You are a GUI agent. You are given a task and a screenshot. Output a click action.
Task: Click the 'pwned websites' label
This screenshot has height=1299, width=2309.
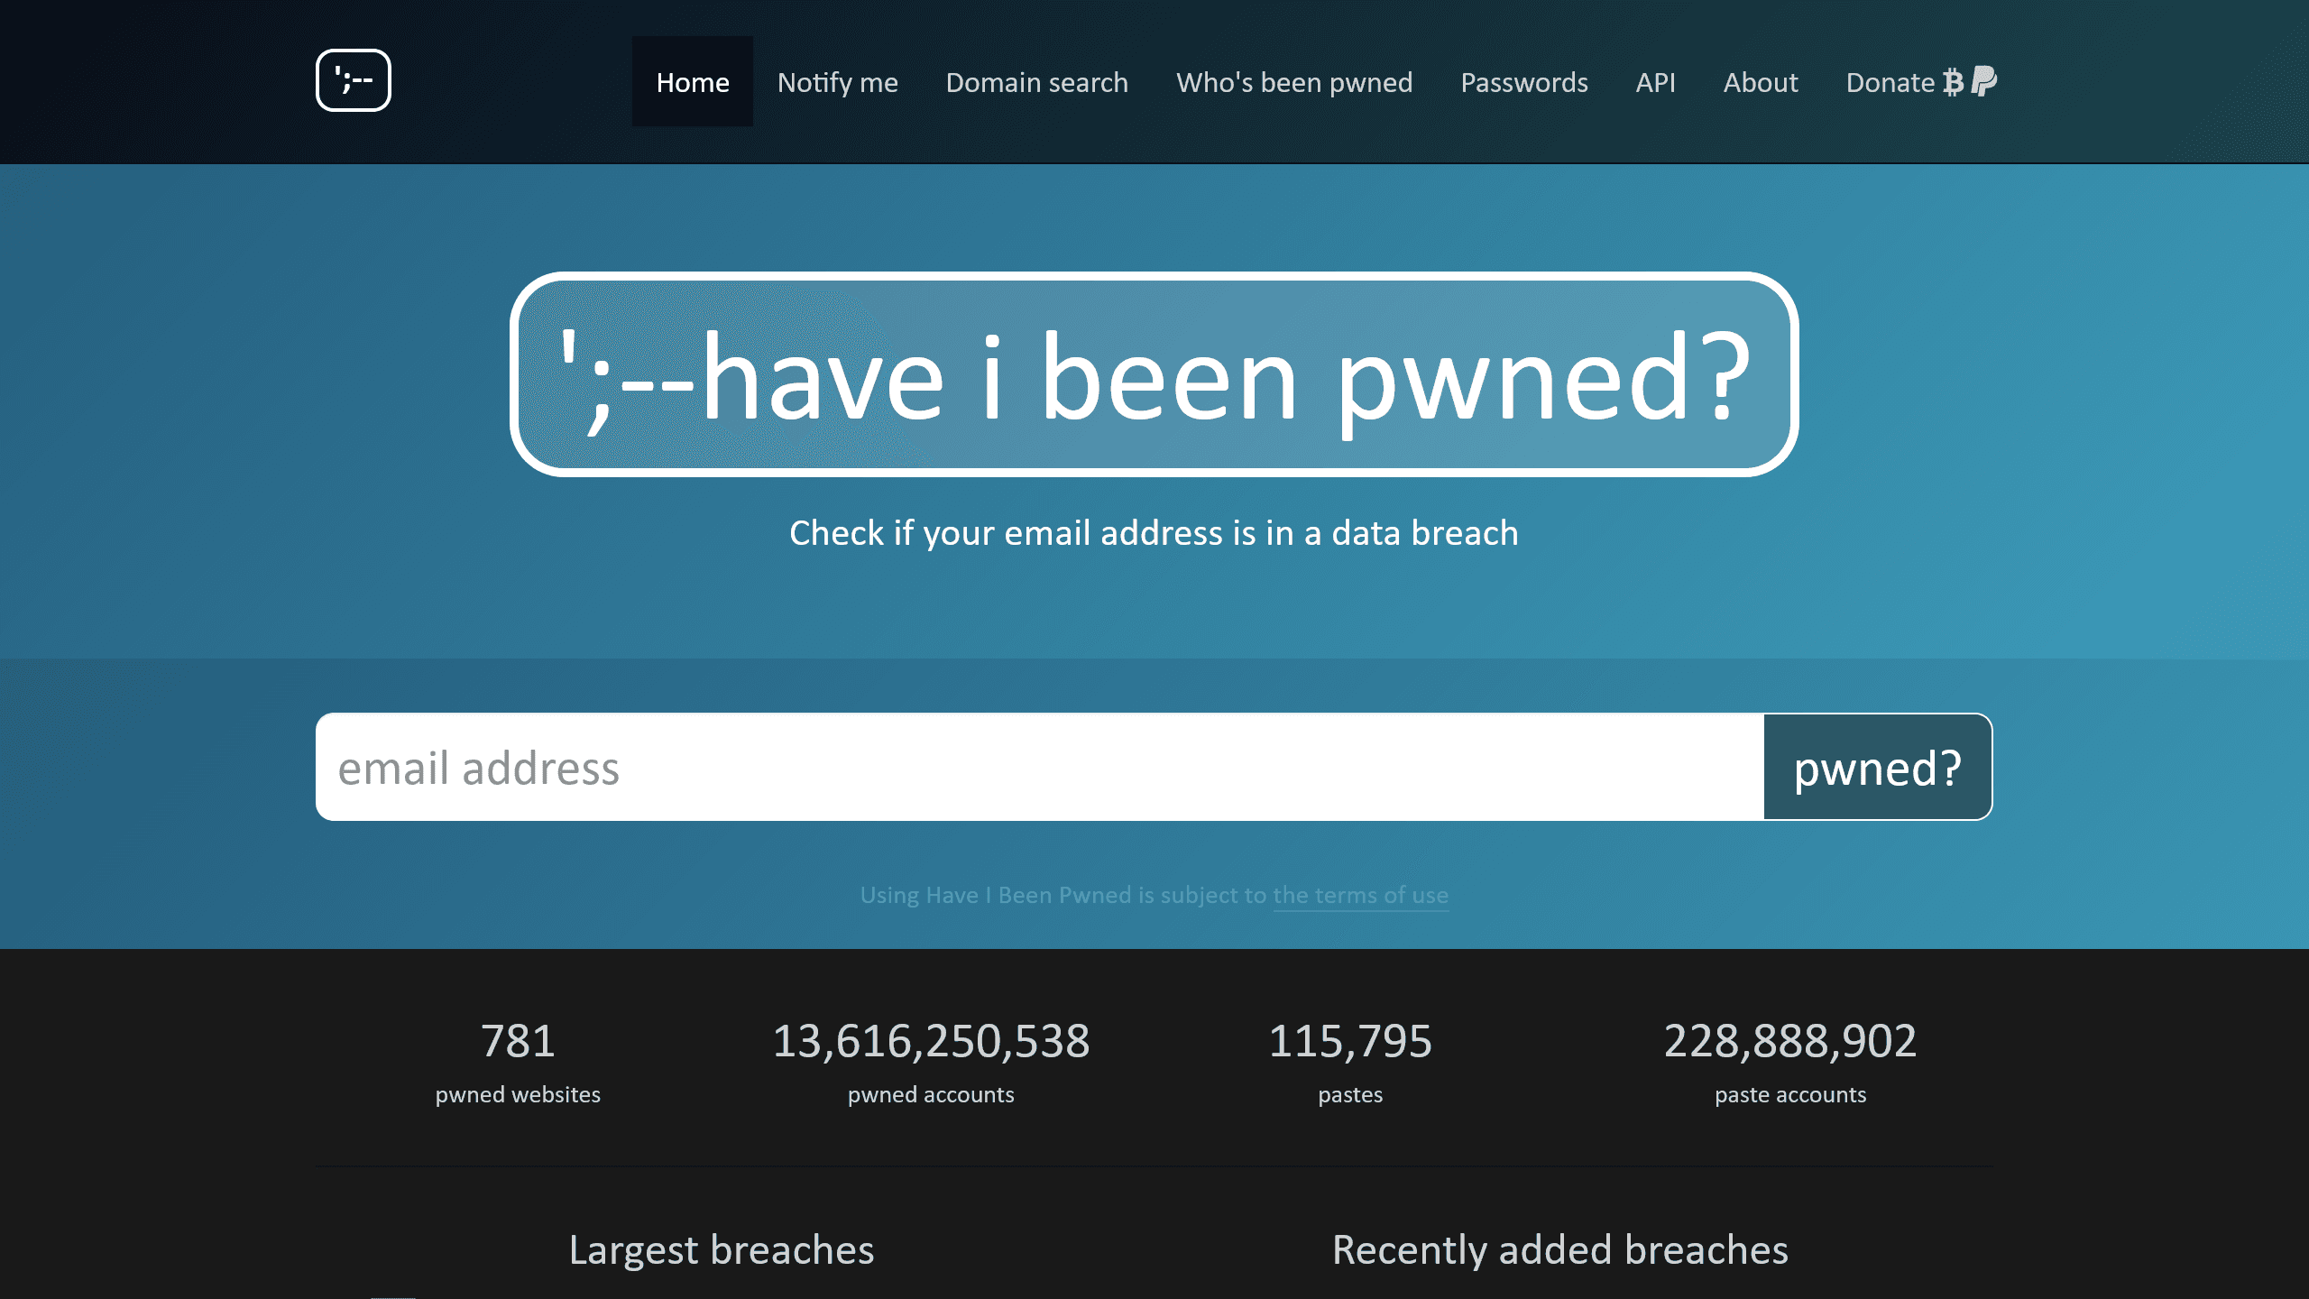pyautogui.click(x=518, y=1094)
